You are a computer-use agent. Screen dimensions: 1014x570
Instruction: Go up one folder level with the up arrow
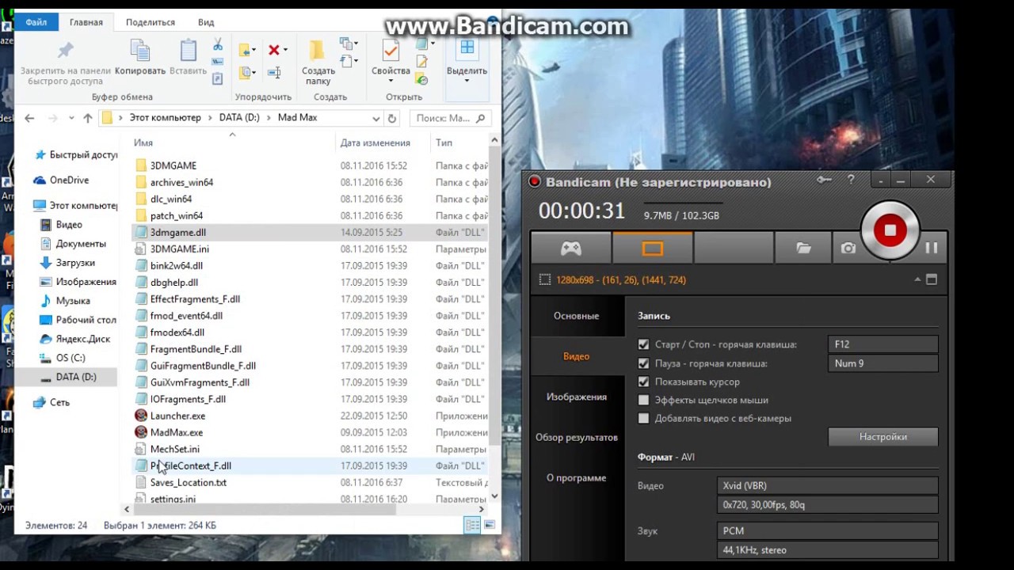tap(86, 118)
